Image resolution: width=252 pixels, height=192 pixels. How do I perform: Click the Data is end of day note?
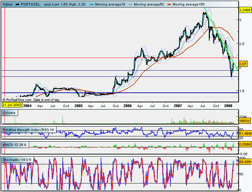(x=47, y=100)
